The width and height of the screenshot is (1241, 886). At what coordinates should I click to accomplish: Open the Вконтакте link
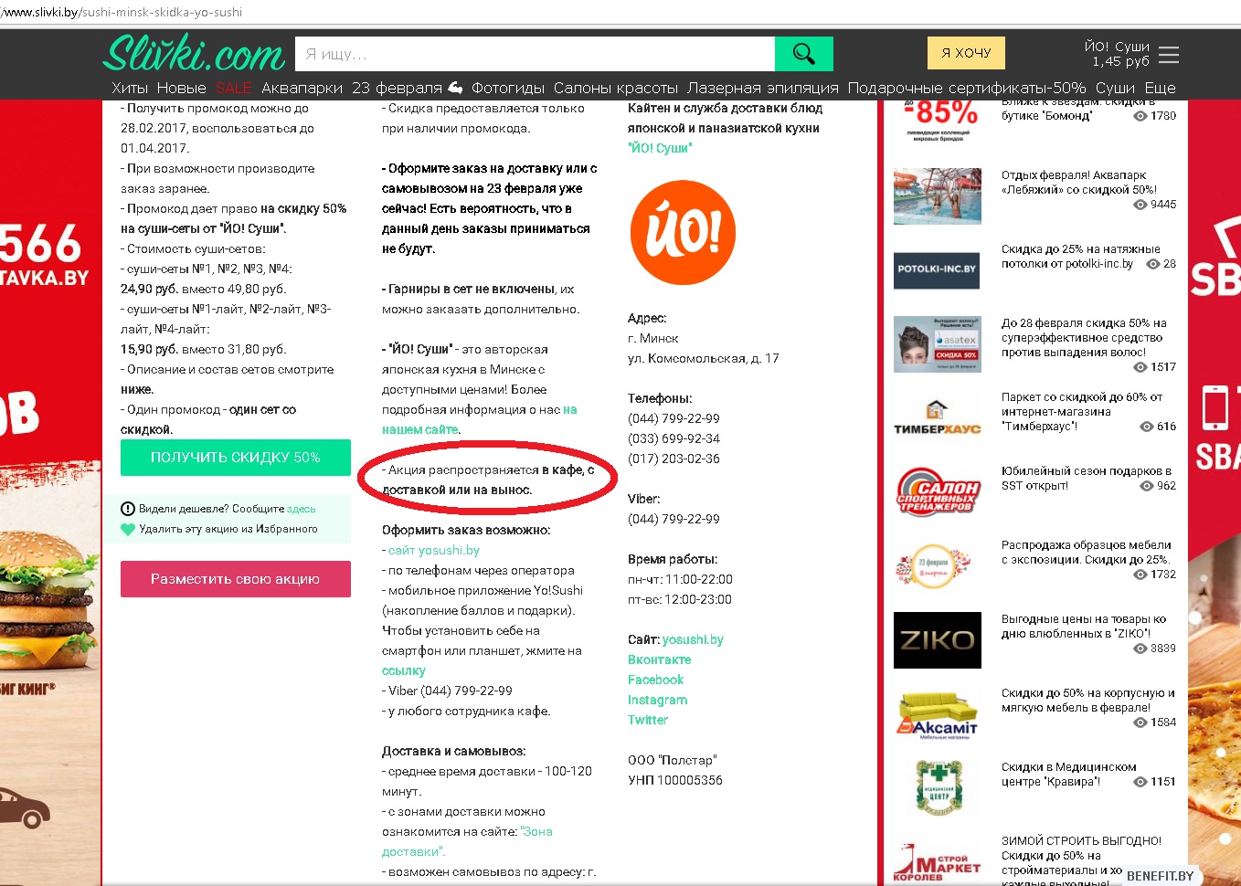pos(659,659)
